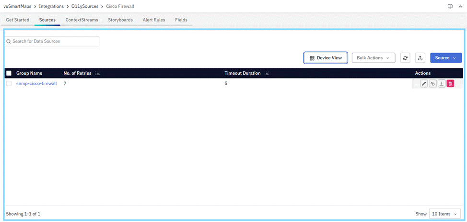Click the upload icon button
Screen dimensions: 467x222
420,58
